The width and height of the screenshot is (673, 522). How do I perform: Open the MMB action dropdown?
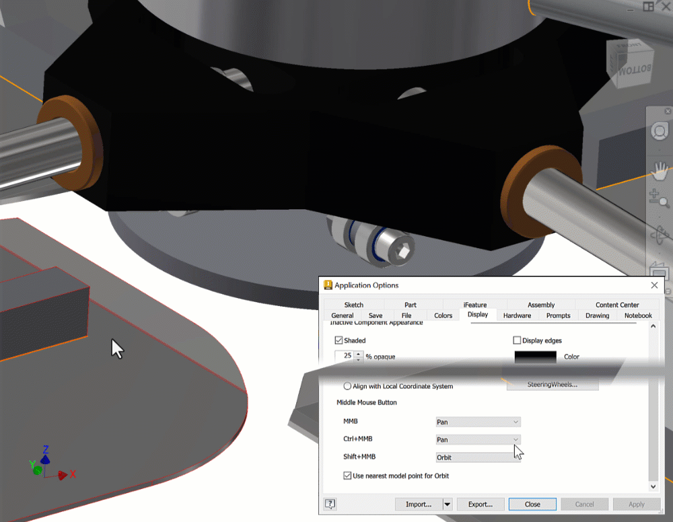(x=478, y=422)
